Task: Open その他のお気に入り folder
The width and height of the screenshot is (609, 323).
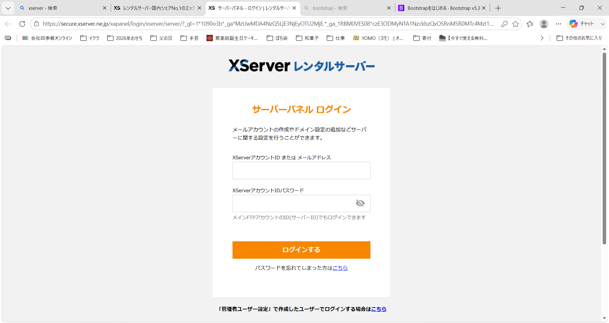Action: (579, 38)
